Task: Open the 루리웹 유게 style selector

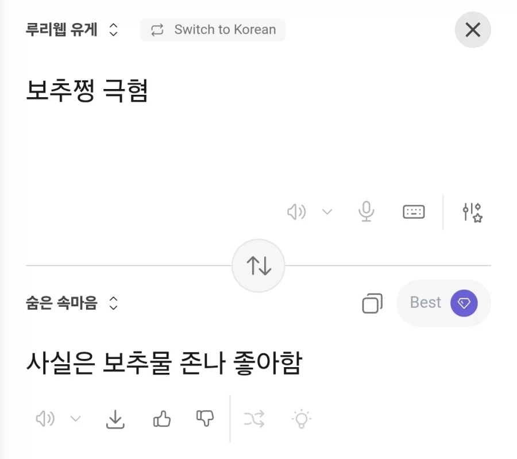Action: tap(69, 29)
